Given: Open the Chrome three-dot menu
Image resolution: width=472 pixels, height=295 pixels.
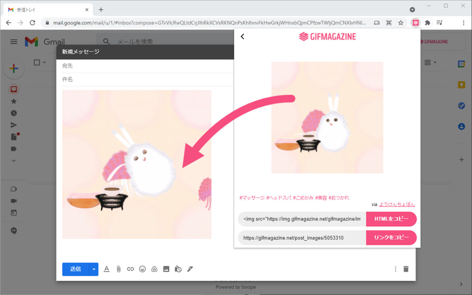Looking at the screenshot, I should coord(464,22).
